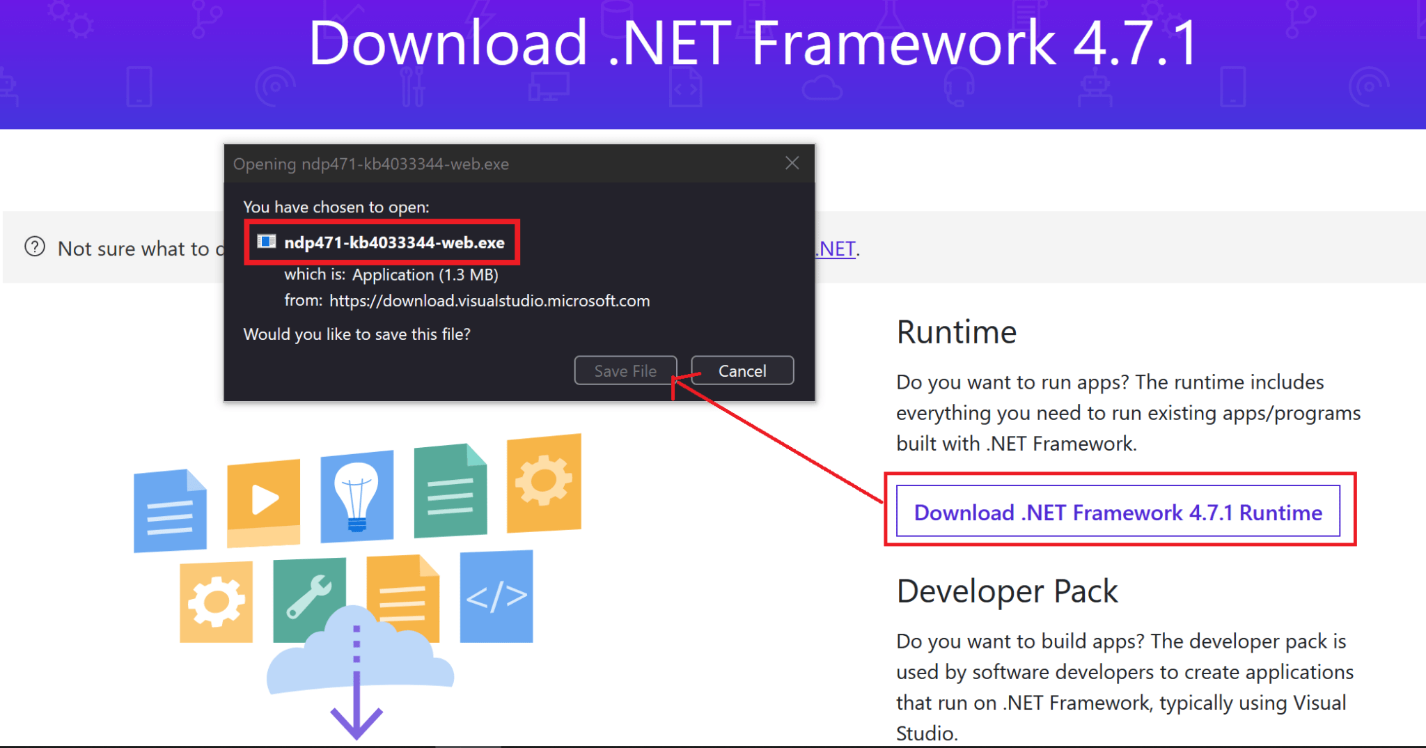Click Save File to download the installer
The width and height of the screenshot is (1426, 748).
click(x=625, y=370)
